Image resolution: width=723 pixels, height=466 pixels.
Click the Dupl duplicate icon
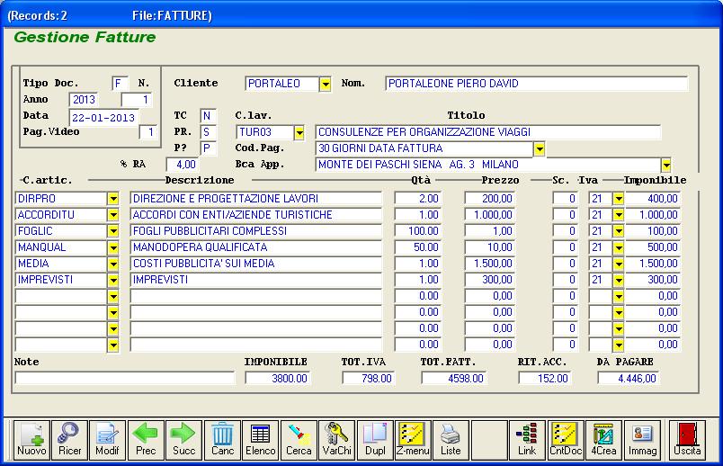375,440
